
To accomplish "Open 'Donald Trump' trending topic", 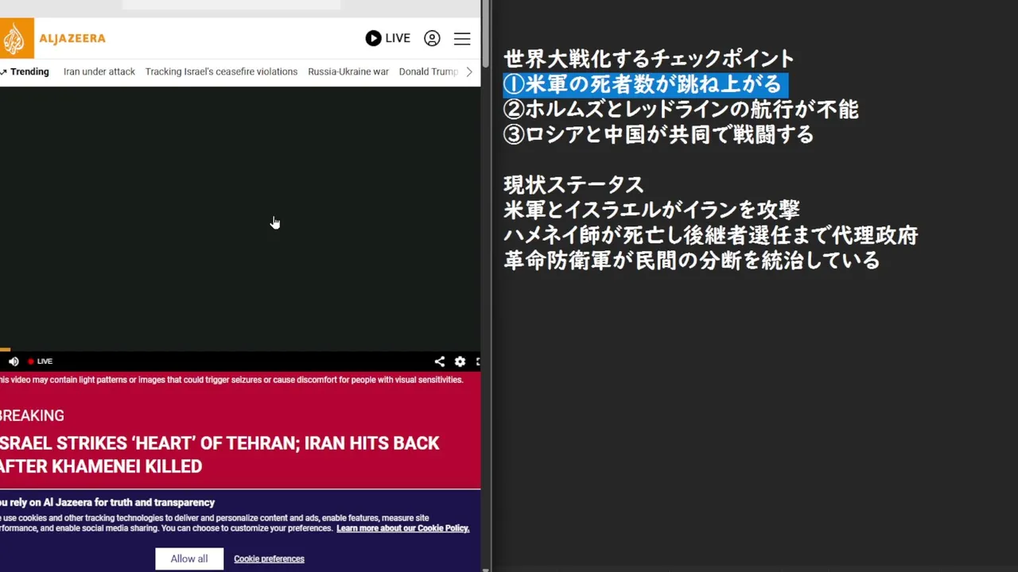I will (429, 71).
